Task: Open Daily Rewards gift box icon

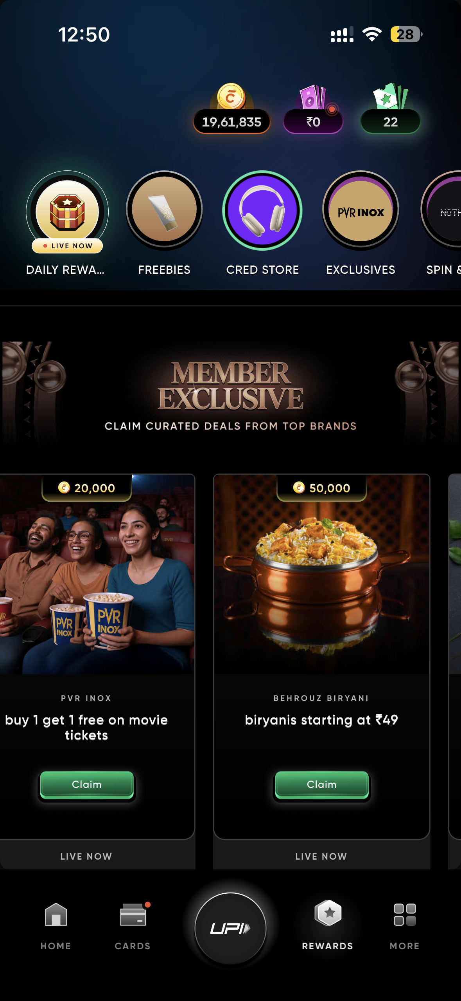Action: pos(67,211)
